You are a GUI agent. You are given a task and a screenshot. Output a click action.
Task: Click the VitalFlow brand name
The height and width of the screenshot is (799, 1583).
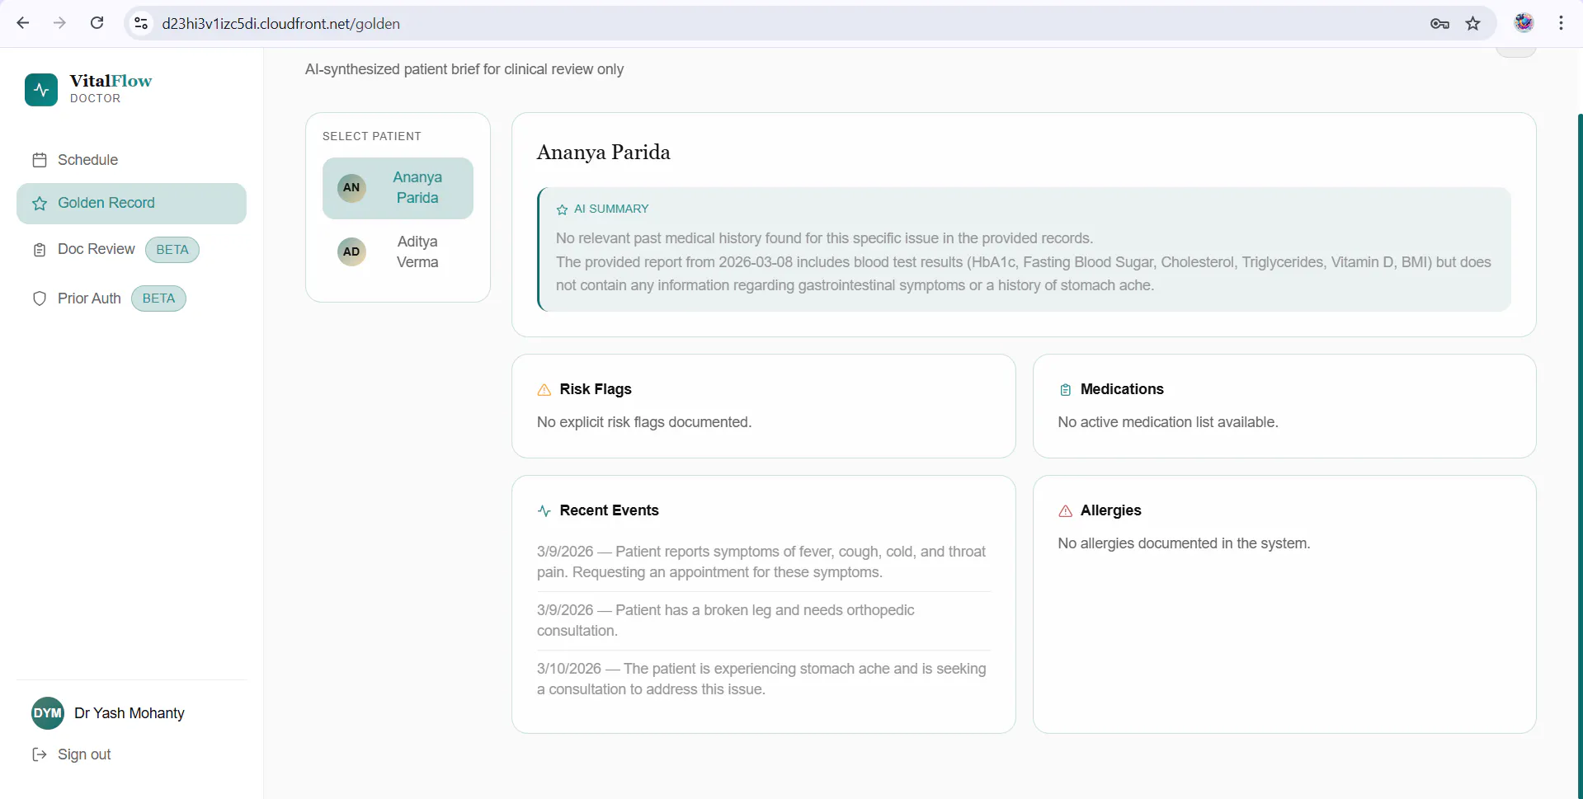point(111,81)
